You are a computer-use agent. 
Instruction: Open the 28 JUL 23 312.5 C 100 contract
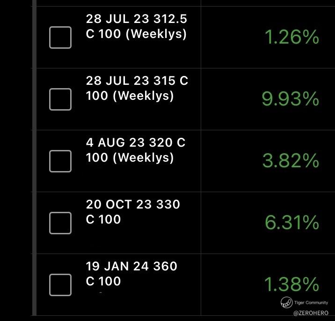pyautogui.click(x=136, y=27)
